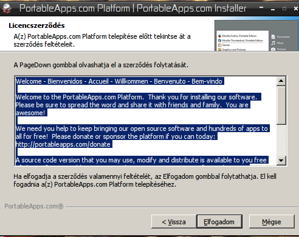Click the license scrollbar up arrow

click(x=281, y=81)
